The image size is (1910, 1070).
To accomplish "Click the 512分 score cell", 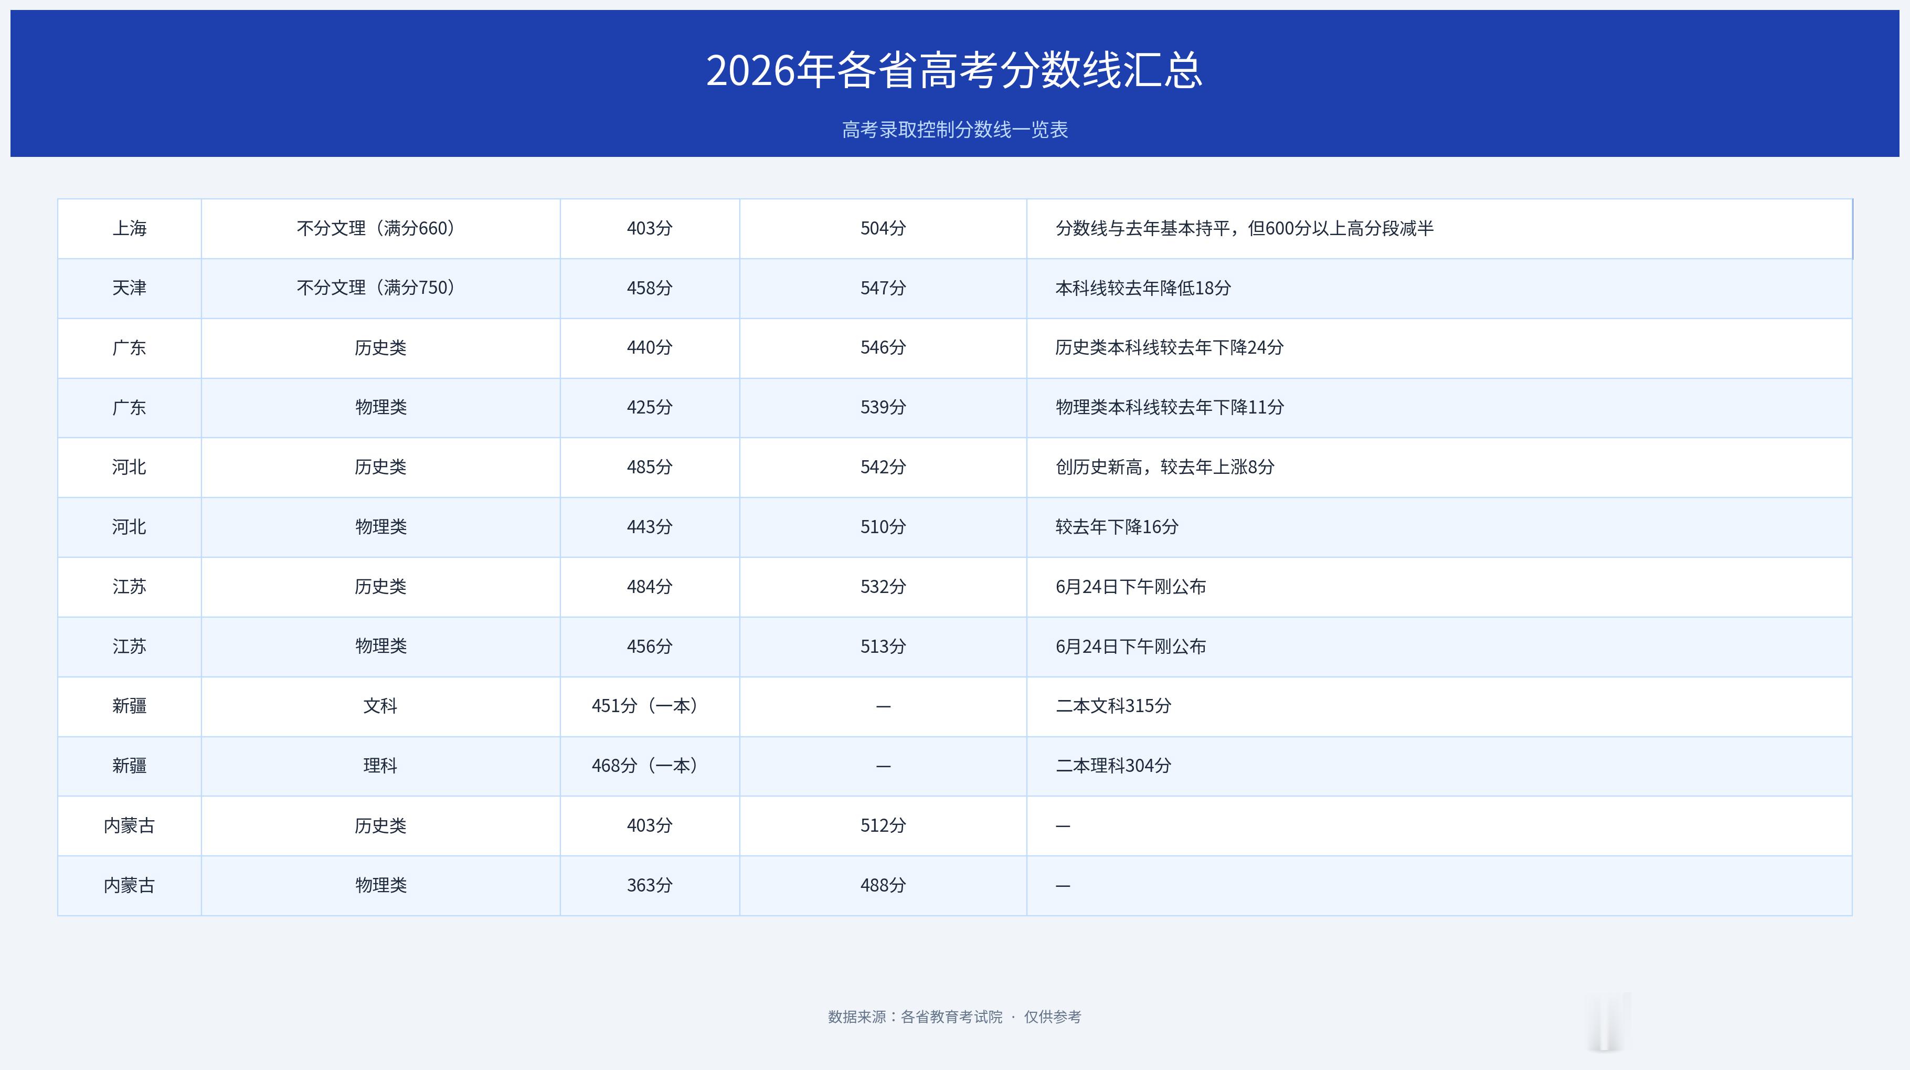I will pyautogui.click(x=883, y=826).
